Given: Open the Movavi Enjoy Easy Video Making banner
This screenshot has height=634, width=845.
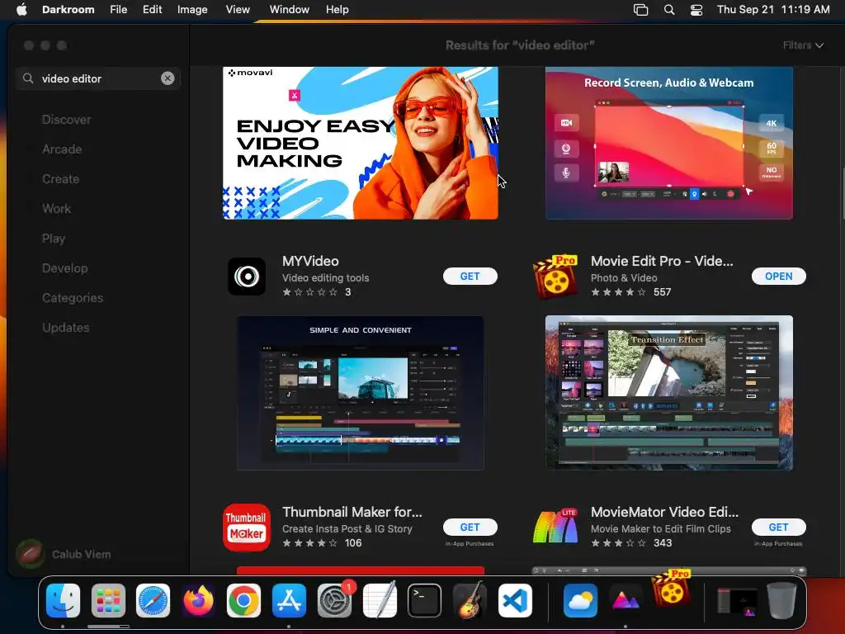Looking at the screenshot, I should point(361,143).
